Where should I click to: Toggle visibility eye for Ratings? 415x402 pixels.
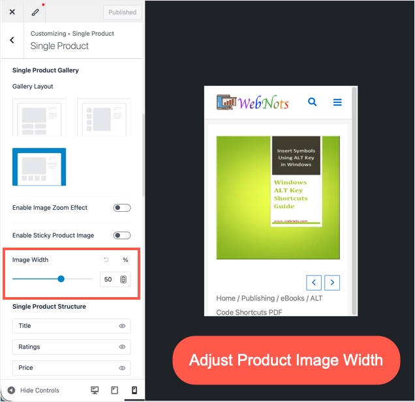(x=122, y=347)
